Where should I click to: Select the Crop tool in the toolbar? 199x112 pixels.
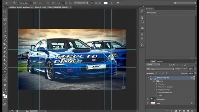5,28
